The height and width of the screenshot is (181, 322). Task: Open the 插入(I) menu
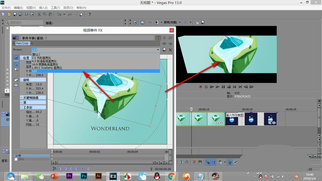[43, 8]
